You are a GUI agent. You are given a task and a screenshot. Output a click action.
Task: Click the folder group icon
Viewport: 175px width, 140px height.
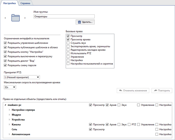(16, 18)
